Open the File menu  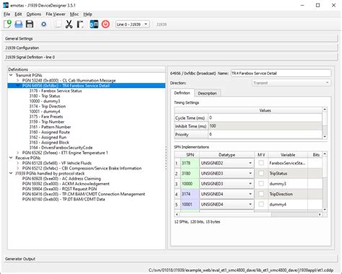point(6,14)
